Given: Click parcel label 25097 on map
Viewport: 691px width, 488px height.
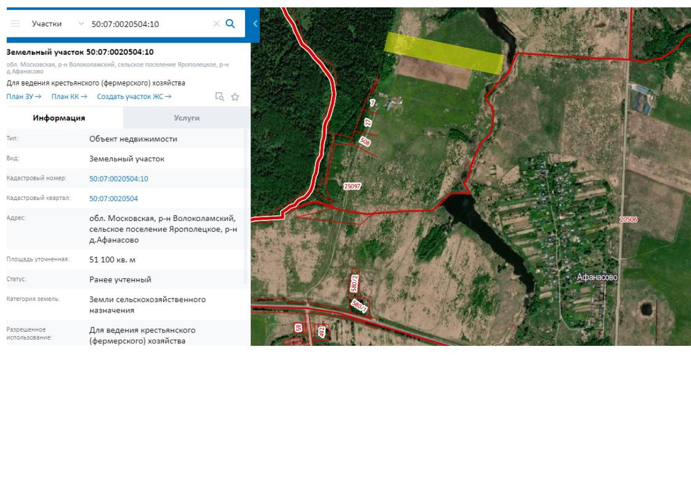Looking at the screenshot, I should (352, 186).
